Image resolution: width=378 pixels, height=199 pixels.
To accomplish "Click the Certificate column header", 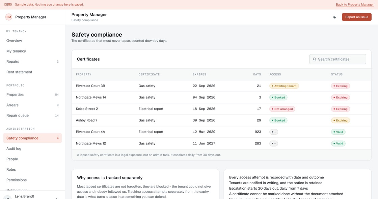I will 149,74.
